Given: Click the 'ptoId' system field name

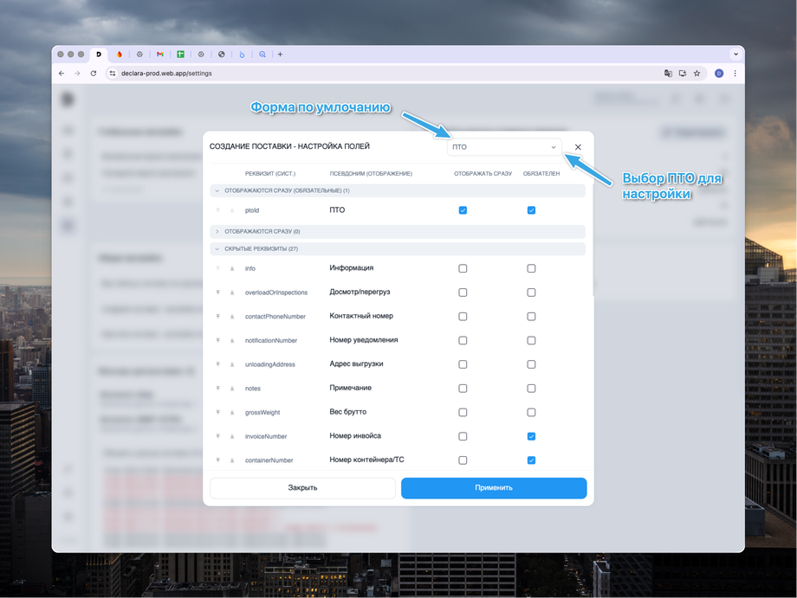Looking at the screenshot, I should click(x=252, y=210).
